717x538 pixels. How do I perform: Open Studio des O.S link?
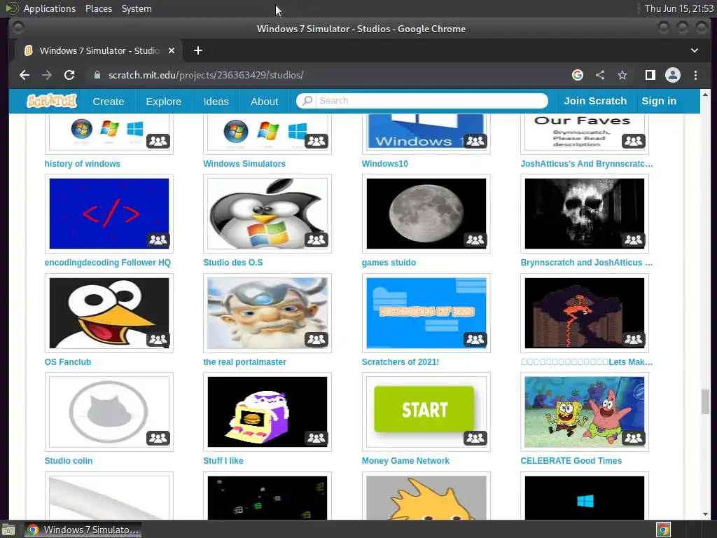pos(232,263)
